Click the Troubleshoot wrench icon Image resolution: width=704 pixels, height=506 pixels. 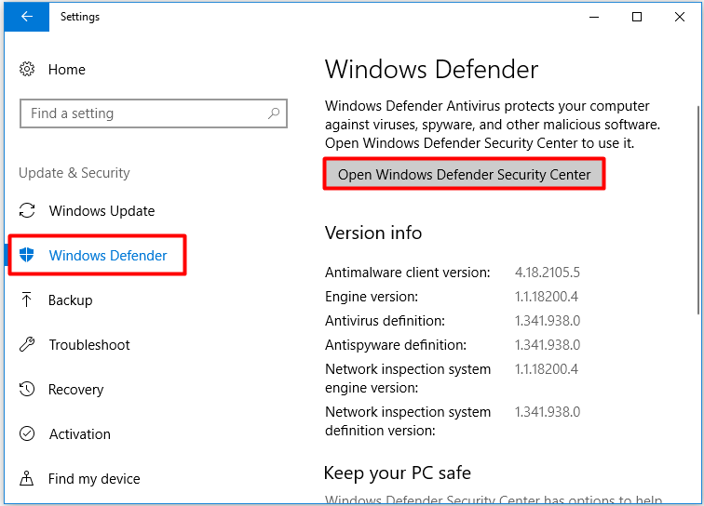pos(27,344)
